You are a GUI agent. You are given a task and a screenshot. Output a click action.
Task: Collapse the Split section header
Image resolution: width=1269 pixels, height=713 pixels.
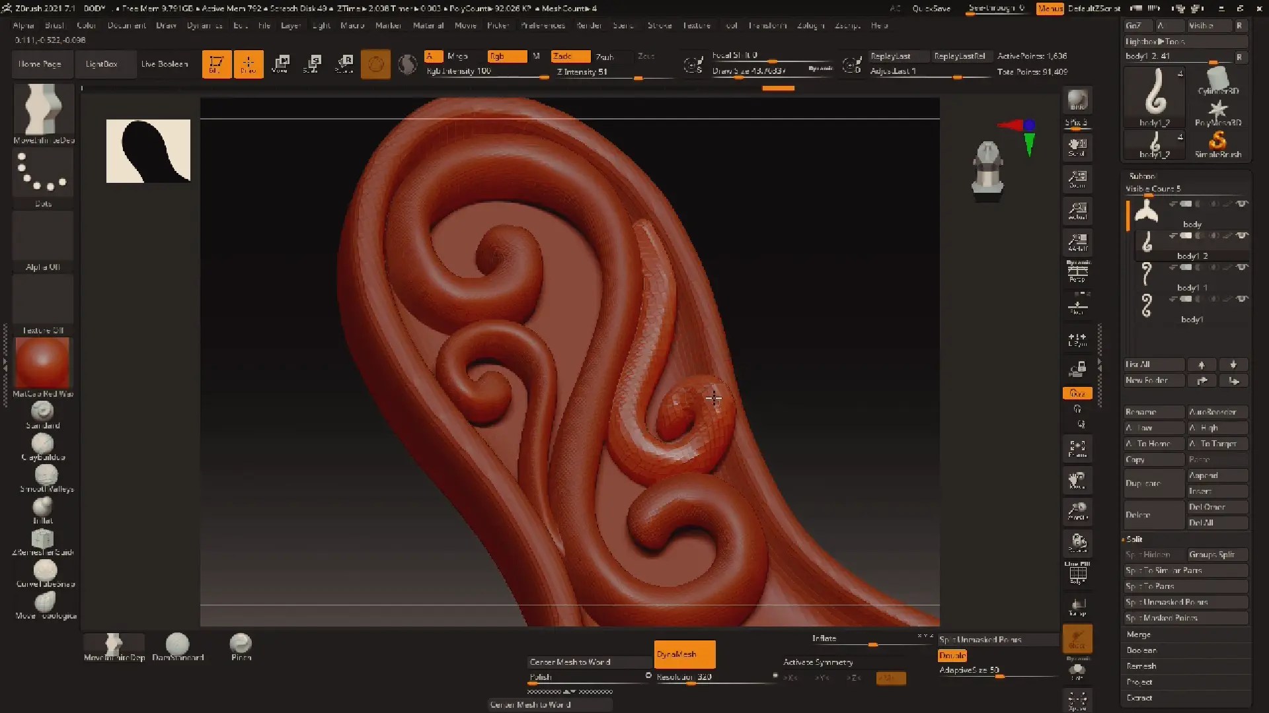[1134, 539]
